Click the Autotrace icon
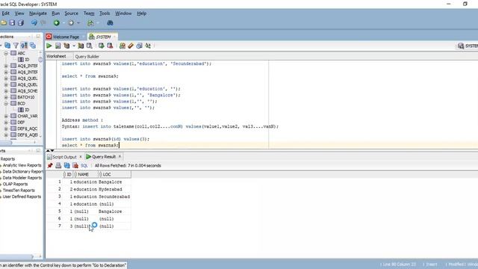 click(81, 46)
